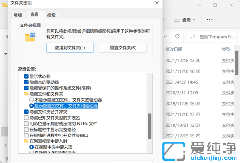Image resolution: width=240 pixels, height=163 pixels.
Task: Uncheck 隐藏空的驱动器 checkbox
Action: pos(26,82)
